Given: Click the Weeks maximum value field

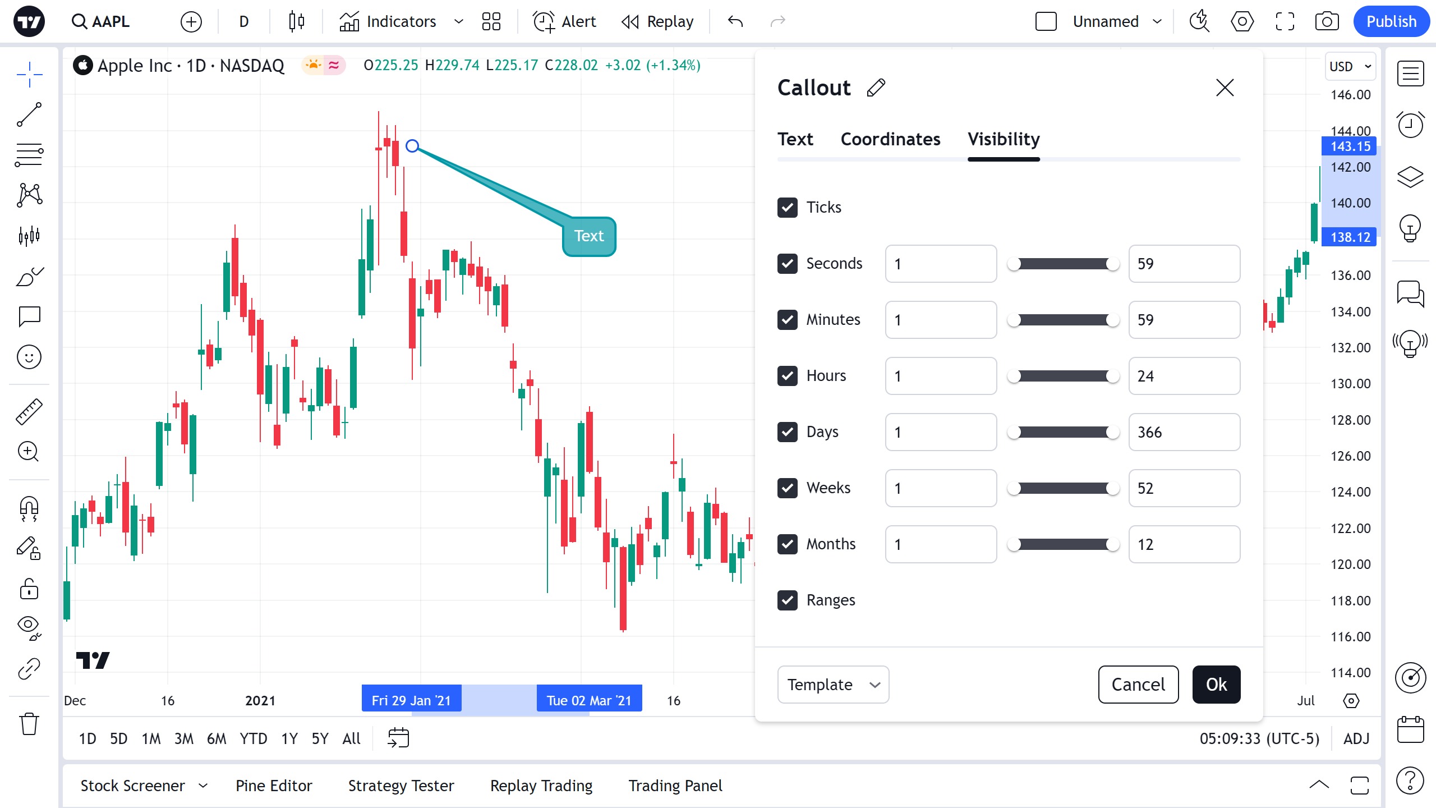Looking at the screenshot, I should pyautogui.click(x=1184, y=488).
